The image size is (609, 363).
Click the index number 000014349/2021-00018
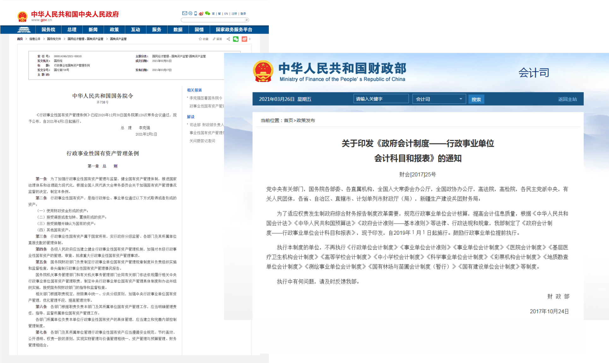click(x=68, y=56)
